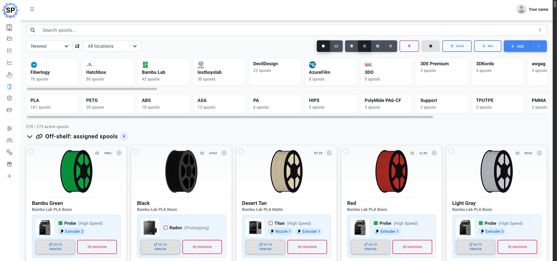Open the three-dot menu beside search bar
The width and height of the screenshot is (557, 261).
(540, 30)
